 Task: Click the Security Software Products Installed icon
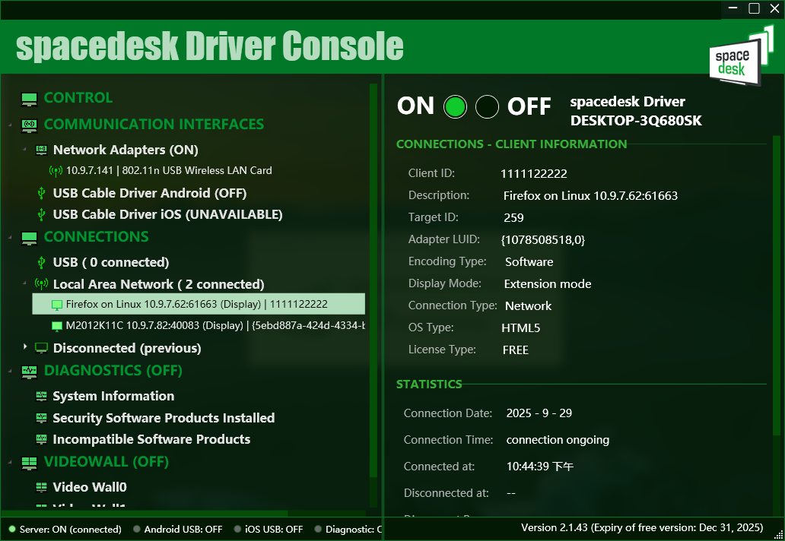40,418
